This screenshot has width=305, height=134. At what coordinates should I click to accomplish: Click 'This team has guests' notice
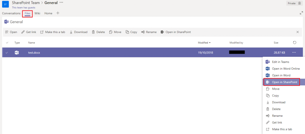tap(24, 7)
